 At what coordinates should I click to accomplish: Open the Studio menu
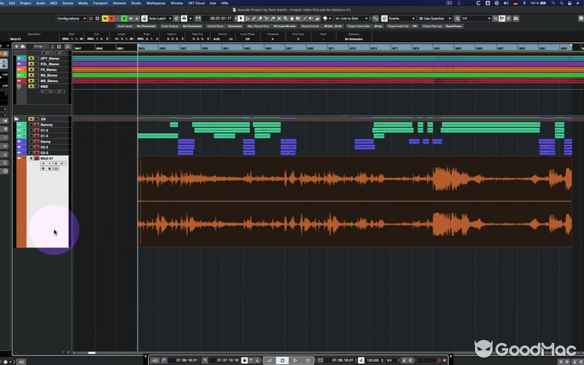pyautogui.click(x=136, y=3)
